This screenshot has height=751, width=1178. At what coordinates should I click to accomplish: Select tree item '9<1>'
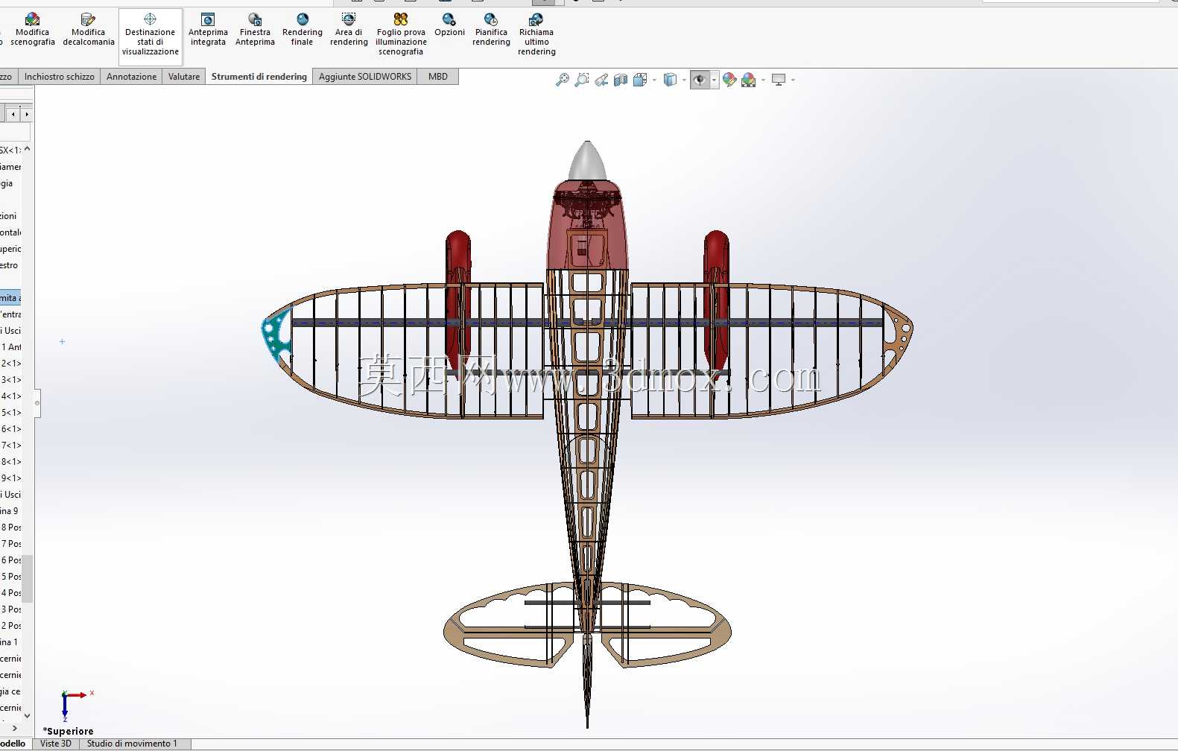(x=11, y=478)
